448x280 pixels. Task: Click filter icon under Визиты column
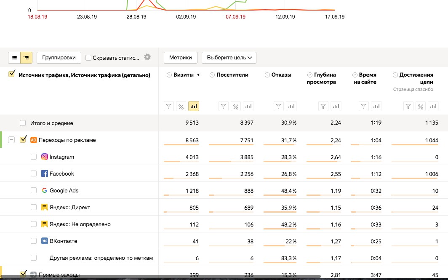169,107
